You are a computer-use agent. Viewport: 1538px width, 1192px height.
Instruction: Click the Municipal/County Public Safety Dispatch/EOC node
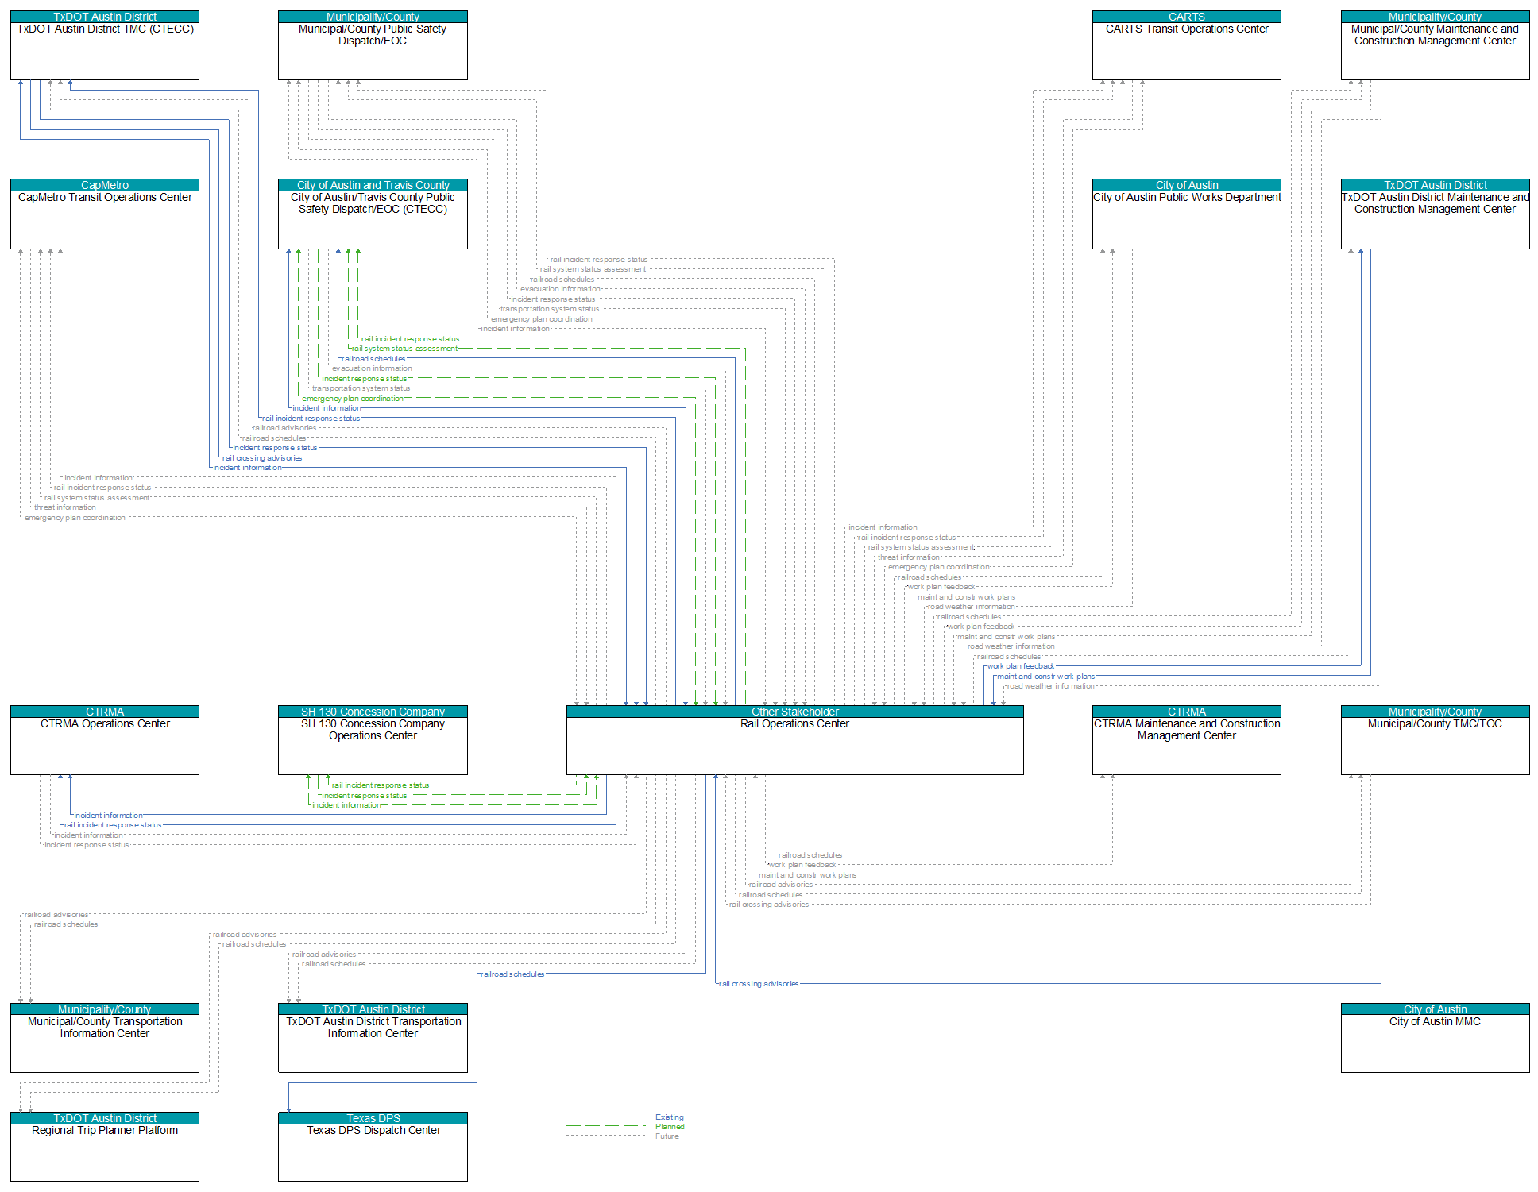point(373,45)
